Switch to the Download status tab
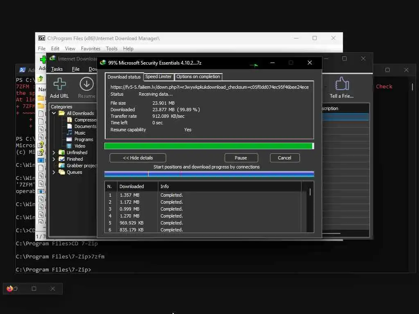This screenshot has height=314, width=419. [x=124, y=77]
